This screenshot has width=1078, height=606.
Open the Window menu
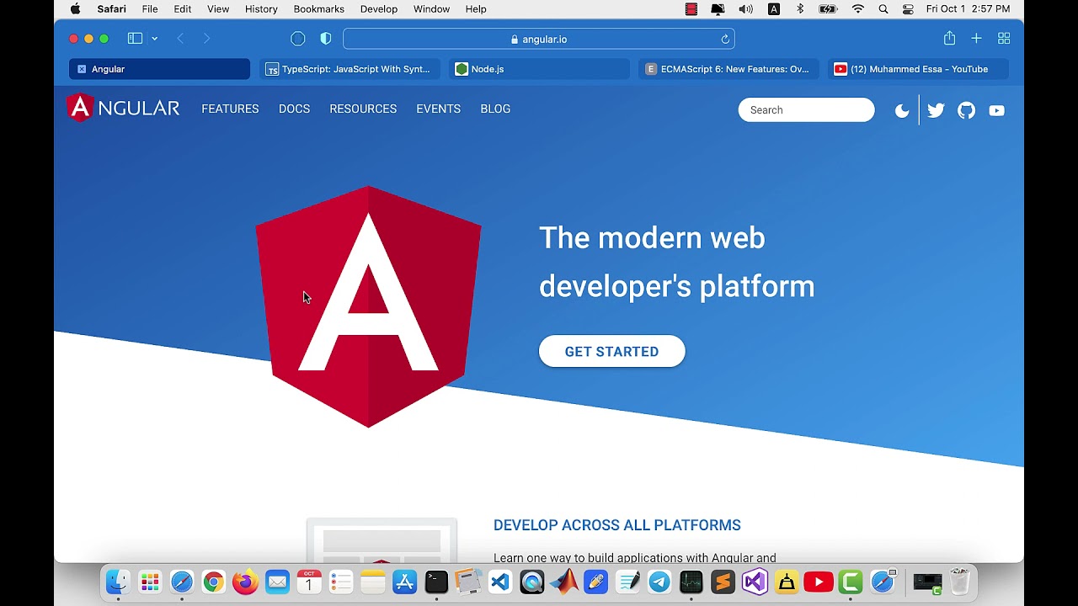point(431,8)
